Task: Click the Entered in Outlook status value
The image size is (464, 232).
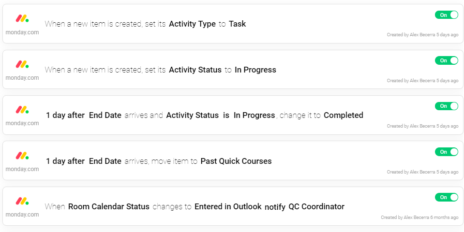Action: click(x=228, y=206)
